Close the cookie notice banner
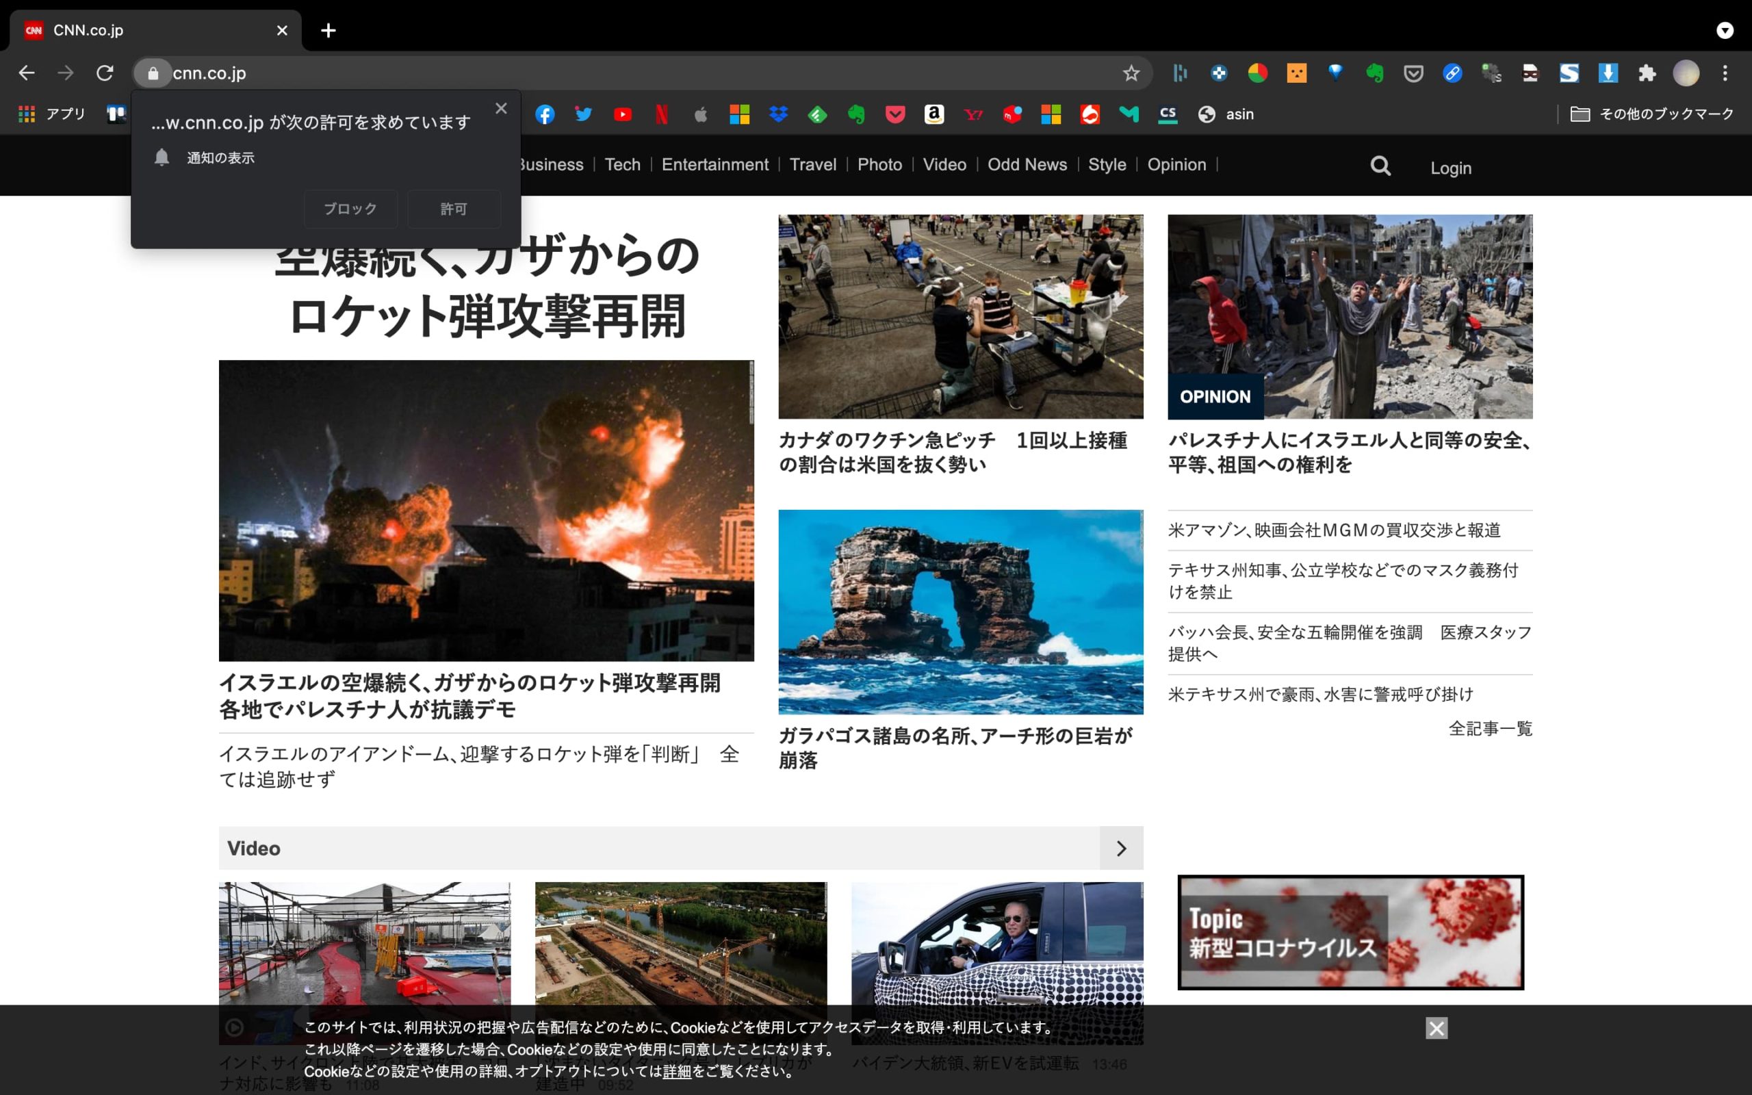 tap(1437, 1029)
